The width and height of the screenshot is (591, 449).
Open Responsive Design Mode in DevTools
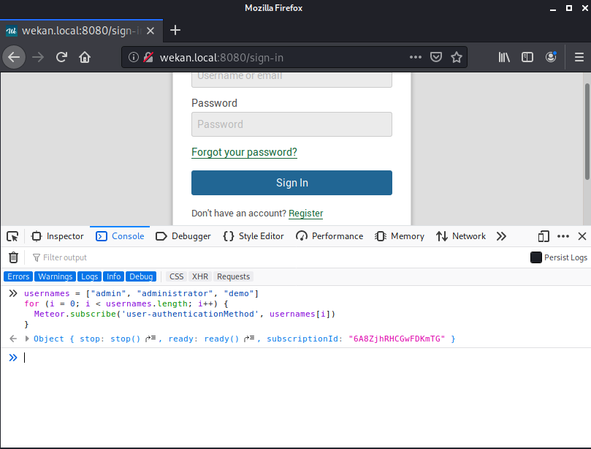point(544,236)
